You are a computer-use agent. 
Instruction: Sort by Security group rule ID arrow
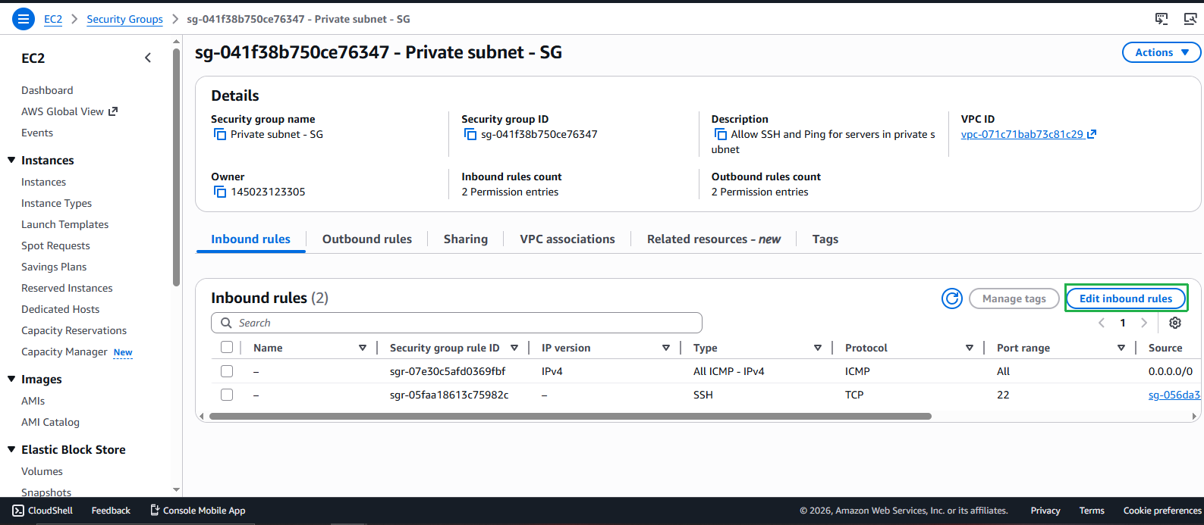tap(514, 348)
